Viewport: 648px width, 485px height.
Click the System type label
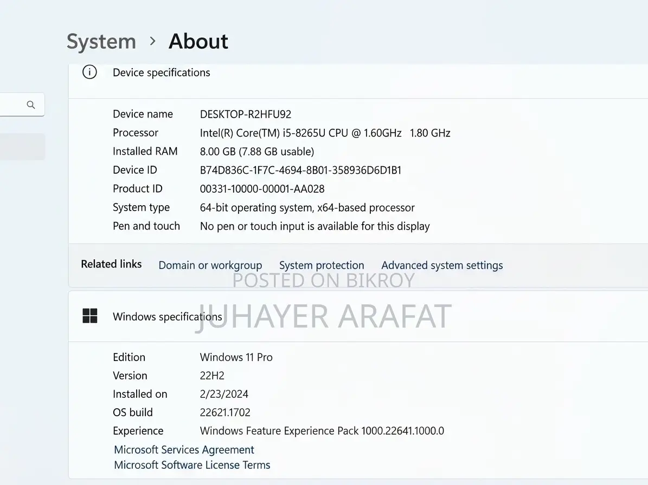142,207
